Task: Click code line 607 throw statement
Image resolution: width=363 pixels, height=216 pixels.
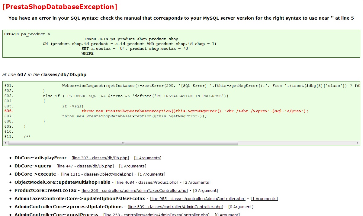Action: 135,116
